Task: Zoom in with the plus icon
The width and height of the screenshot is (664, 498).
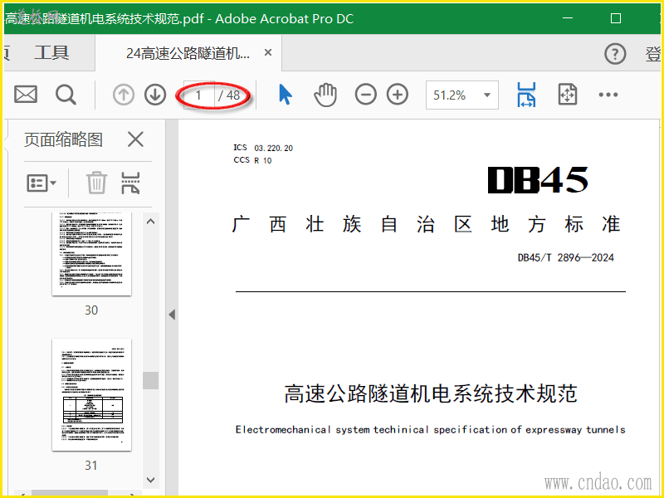Action: (398, 95)
